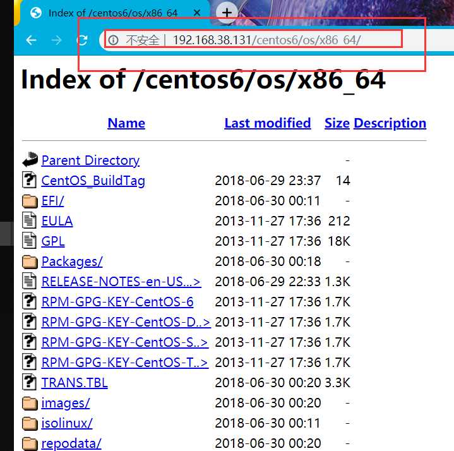This screenshot has width=454, height=451.
Task: Click the size value 18K
Action: coord(339,241)
